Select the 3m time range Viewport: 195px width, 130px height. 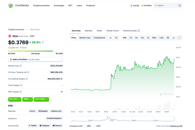[x=142, y=38]
